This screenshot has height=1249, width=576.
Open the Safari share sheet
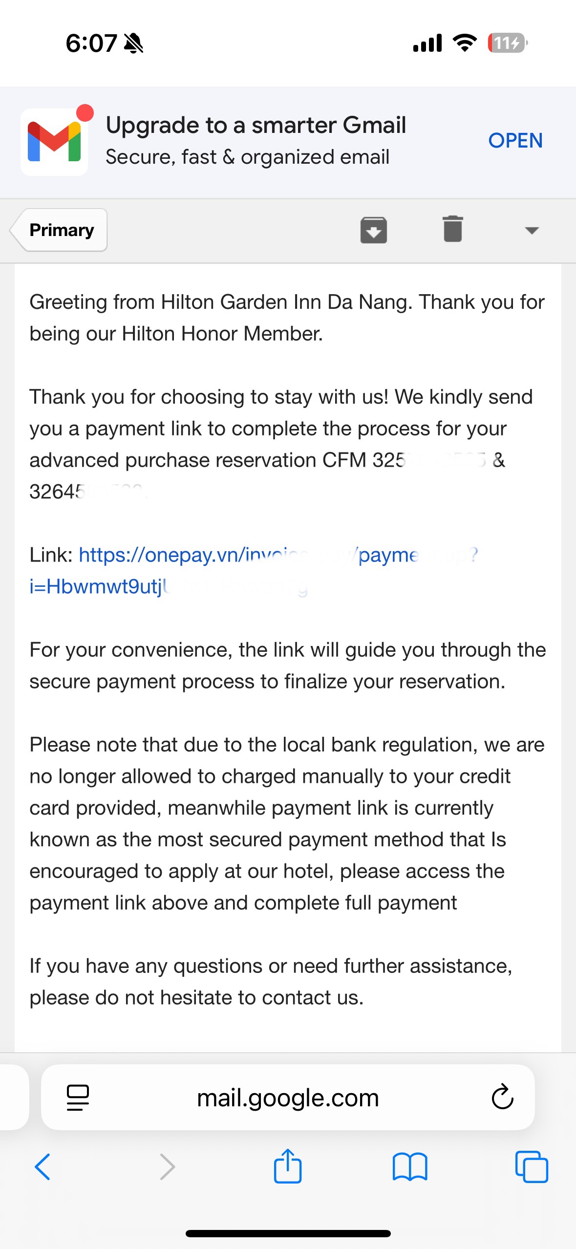point(288,1165)
